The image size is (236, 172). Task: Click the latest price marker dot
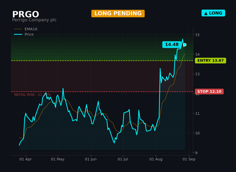click(x=185, y=45)
